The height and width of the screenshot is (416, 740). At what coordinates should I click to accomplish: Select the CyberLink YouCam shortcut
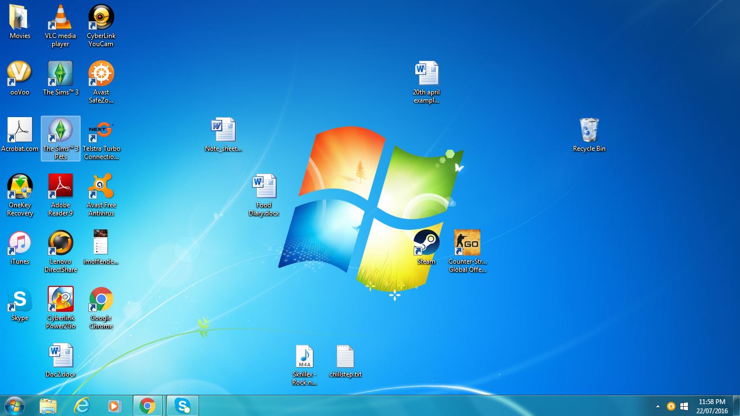pos(101,26)
